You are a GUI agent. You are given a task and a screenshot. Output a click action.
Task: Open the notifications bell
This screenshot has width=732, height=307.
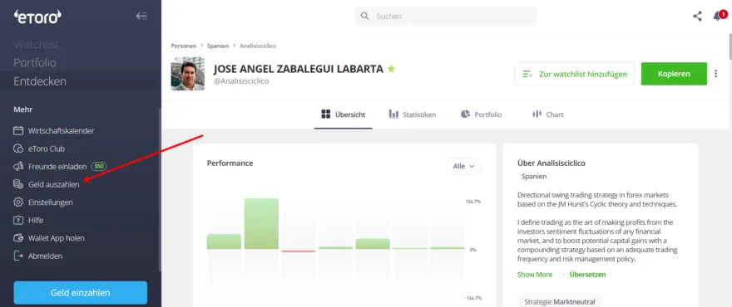pos(718,17)
